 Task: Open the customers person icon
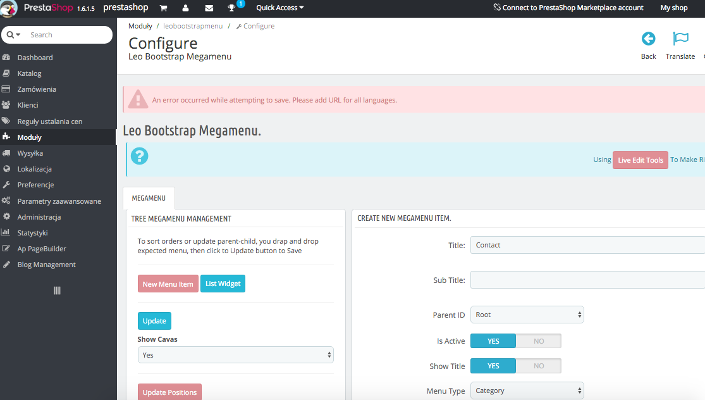(x=185, y=8)
